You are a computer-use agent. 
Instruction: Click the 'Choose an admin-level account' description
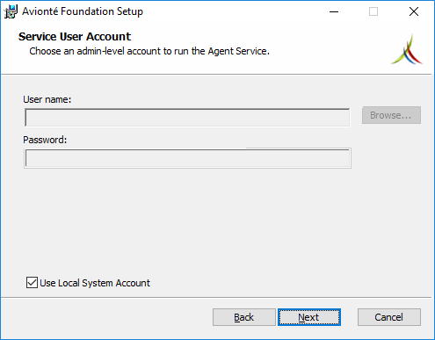pyautogui.click(x=149, y=51)
